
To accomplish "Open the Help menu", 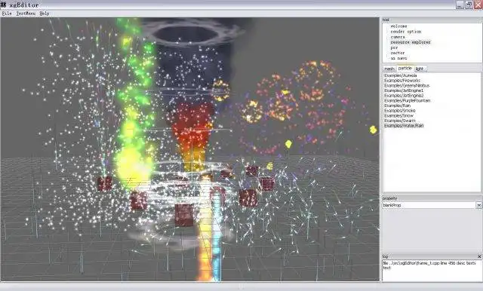I will coord(45,14).
